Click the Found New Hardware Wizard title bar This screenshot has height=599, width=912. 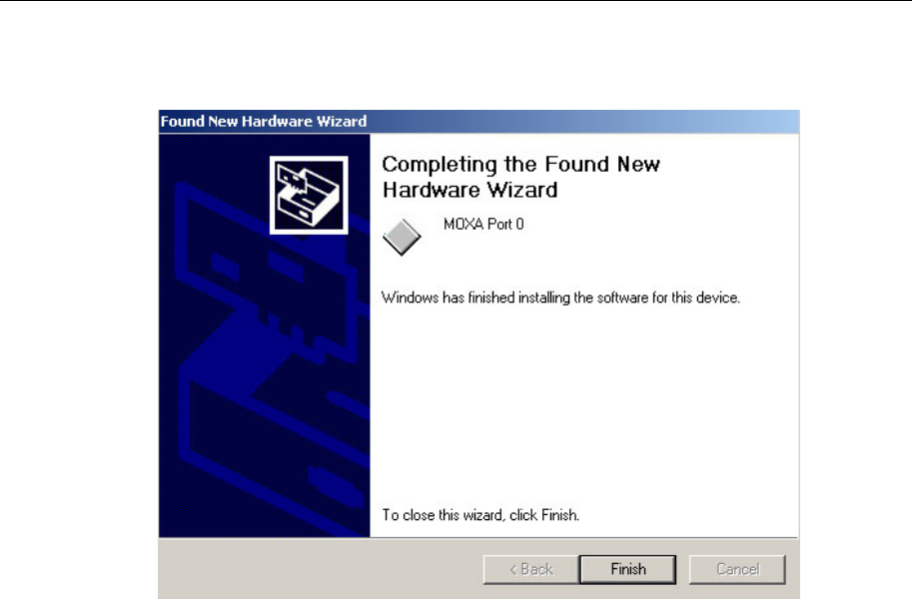478,121
